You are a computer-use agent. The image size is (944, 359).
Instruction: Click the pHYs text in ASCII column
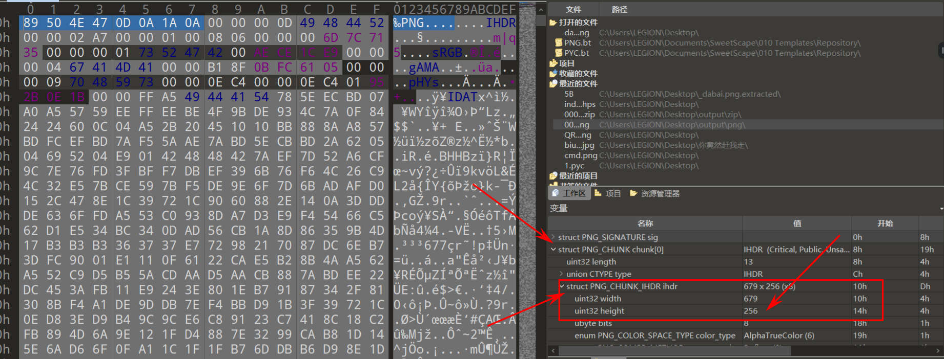coord(424,82)
